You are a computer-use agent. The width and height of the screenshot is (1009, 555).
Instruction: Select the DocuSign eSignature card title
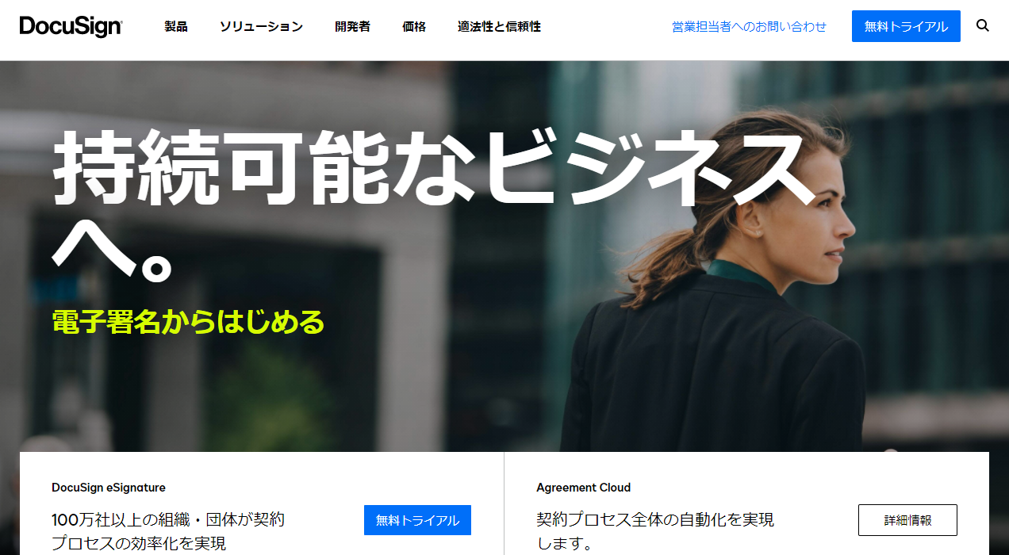[x=109, y=488]
